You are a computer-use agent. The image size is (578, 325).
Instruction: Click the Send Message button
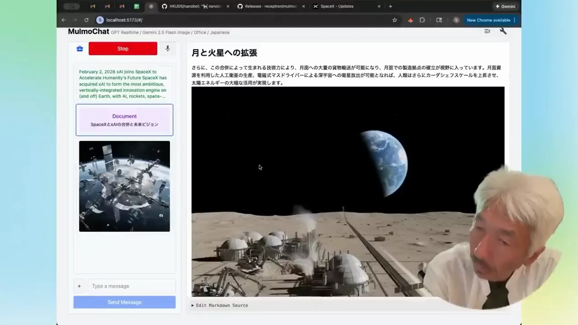tap(125, 302)
